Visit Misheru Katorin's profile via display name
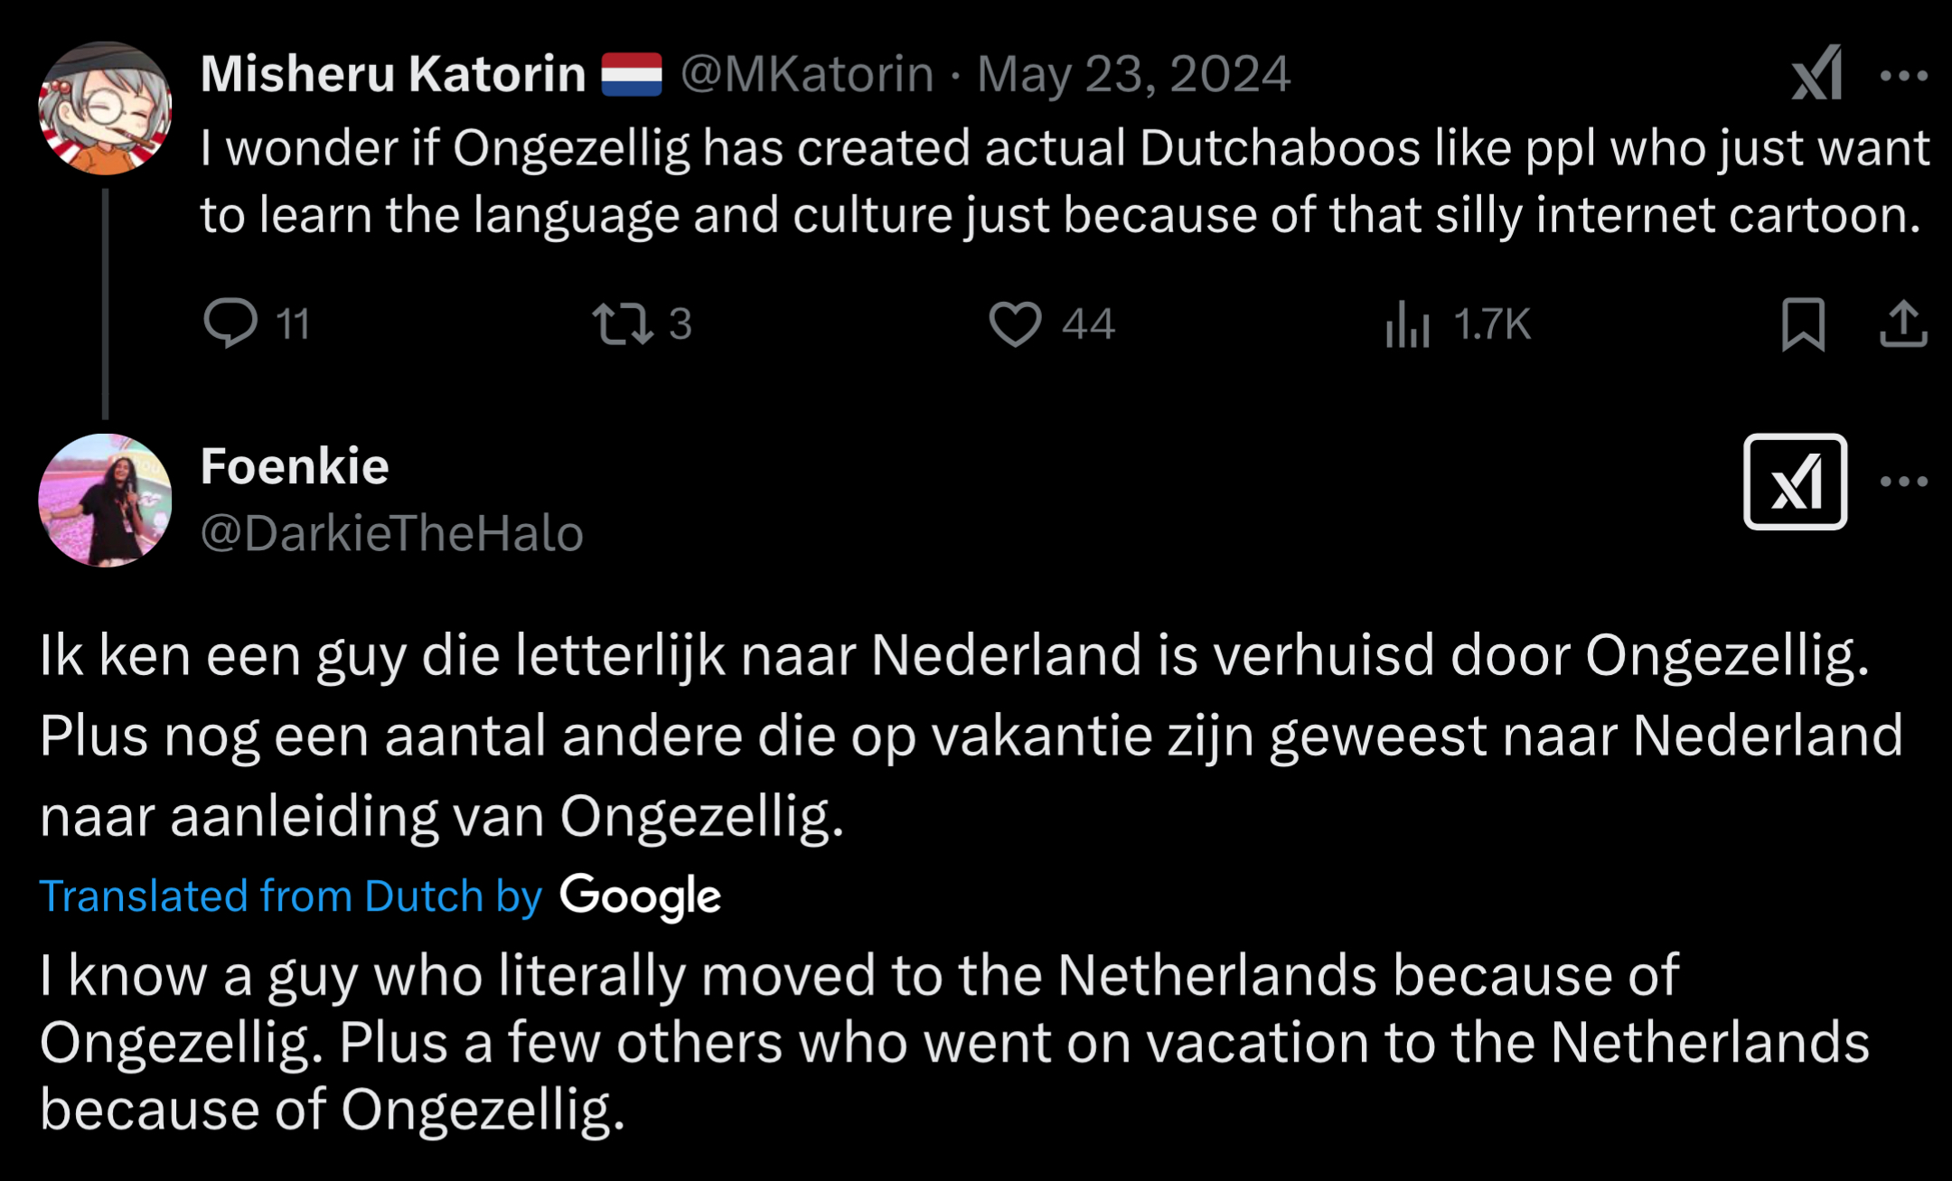 [393, 74]
